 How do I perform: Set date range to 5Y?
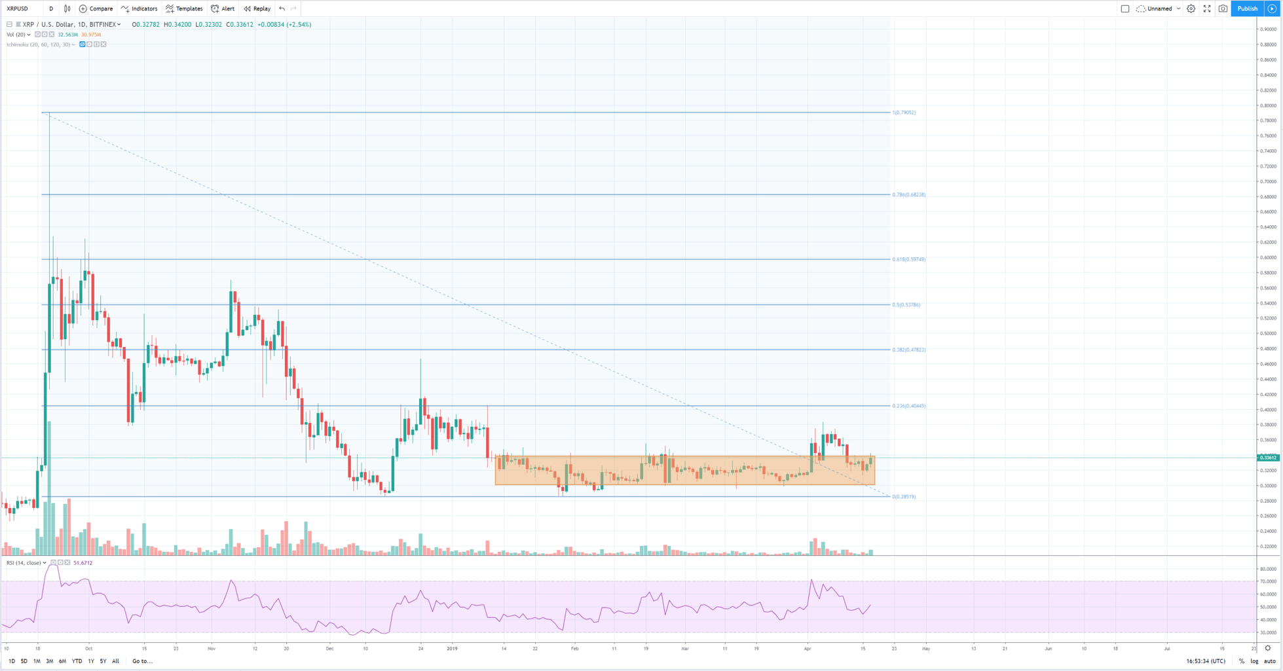point(103,661)
